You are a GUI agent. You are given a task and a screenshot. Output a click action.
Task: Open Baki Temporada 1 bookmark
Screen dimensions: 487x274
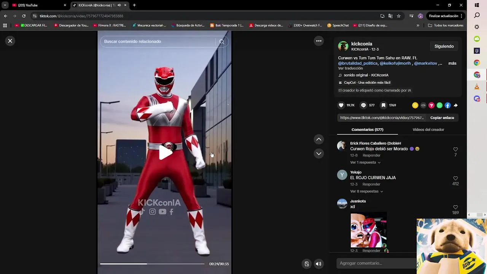tap(227, 25)
